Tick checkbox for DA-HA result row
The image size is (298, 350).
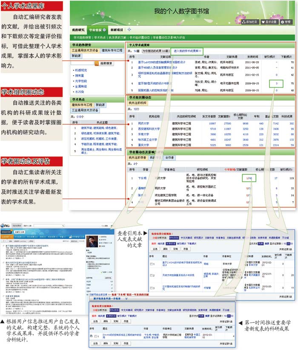[96, 336]
